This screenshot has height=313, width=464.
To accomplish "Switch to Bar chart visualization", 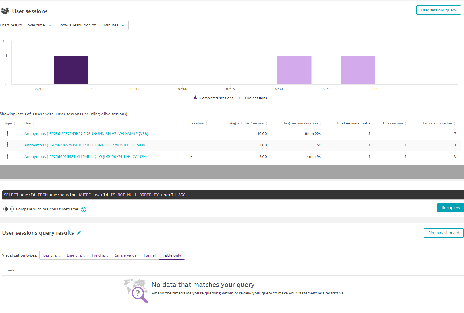I will [x=51, y=255].
